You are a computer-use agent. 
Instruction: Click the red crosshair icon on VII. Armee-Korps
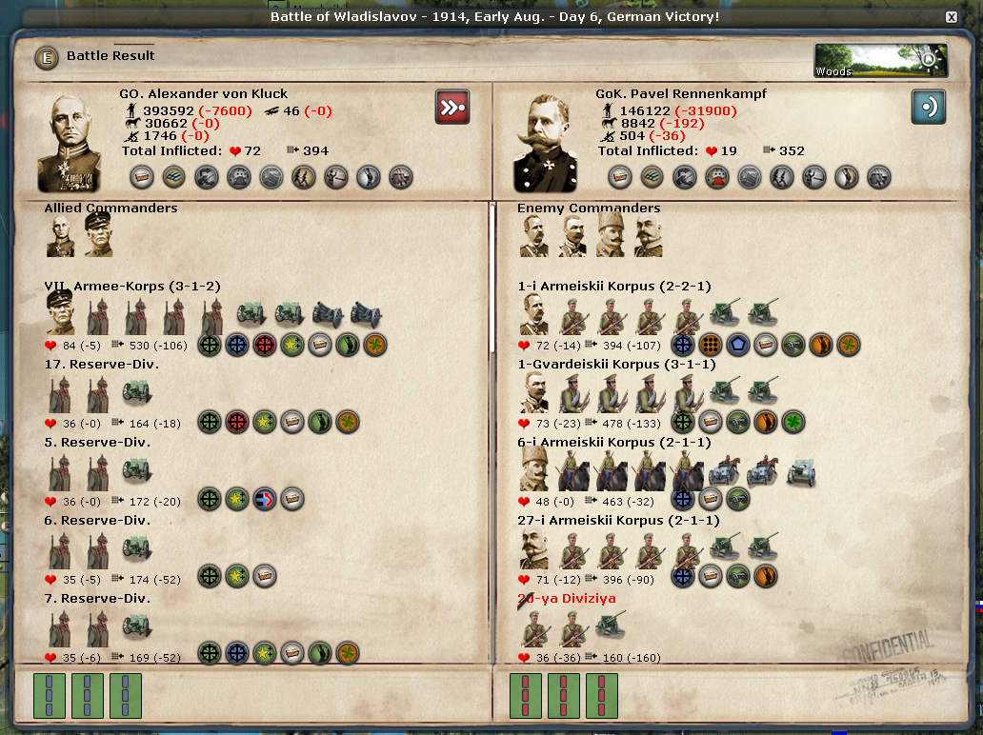click(265, 345)
